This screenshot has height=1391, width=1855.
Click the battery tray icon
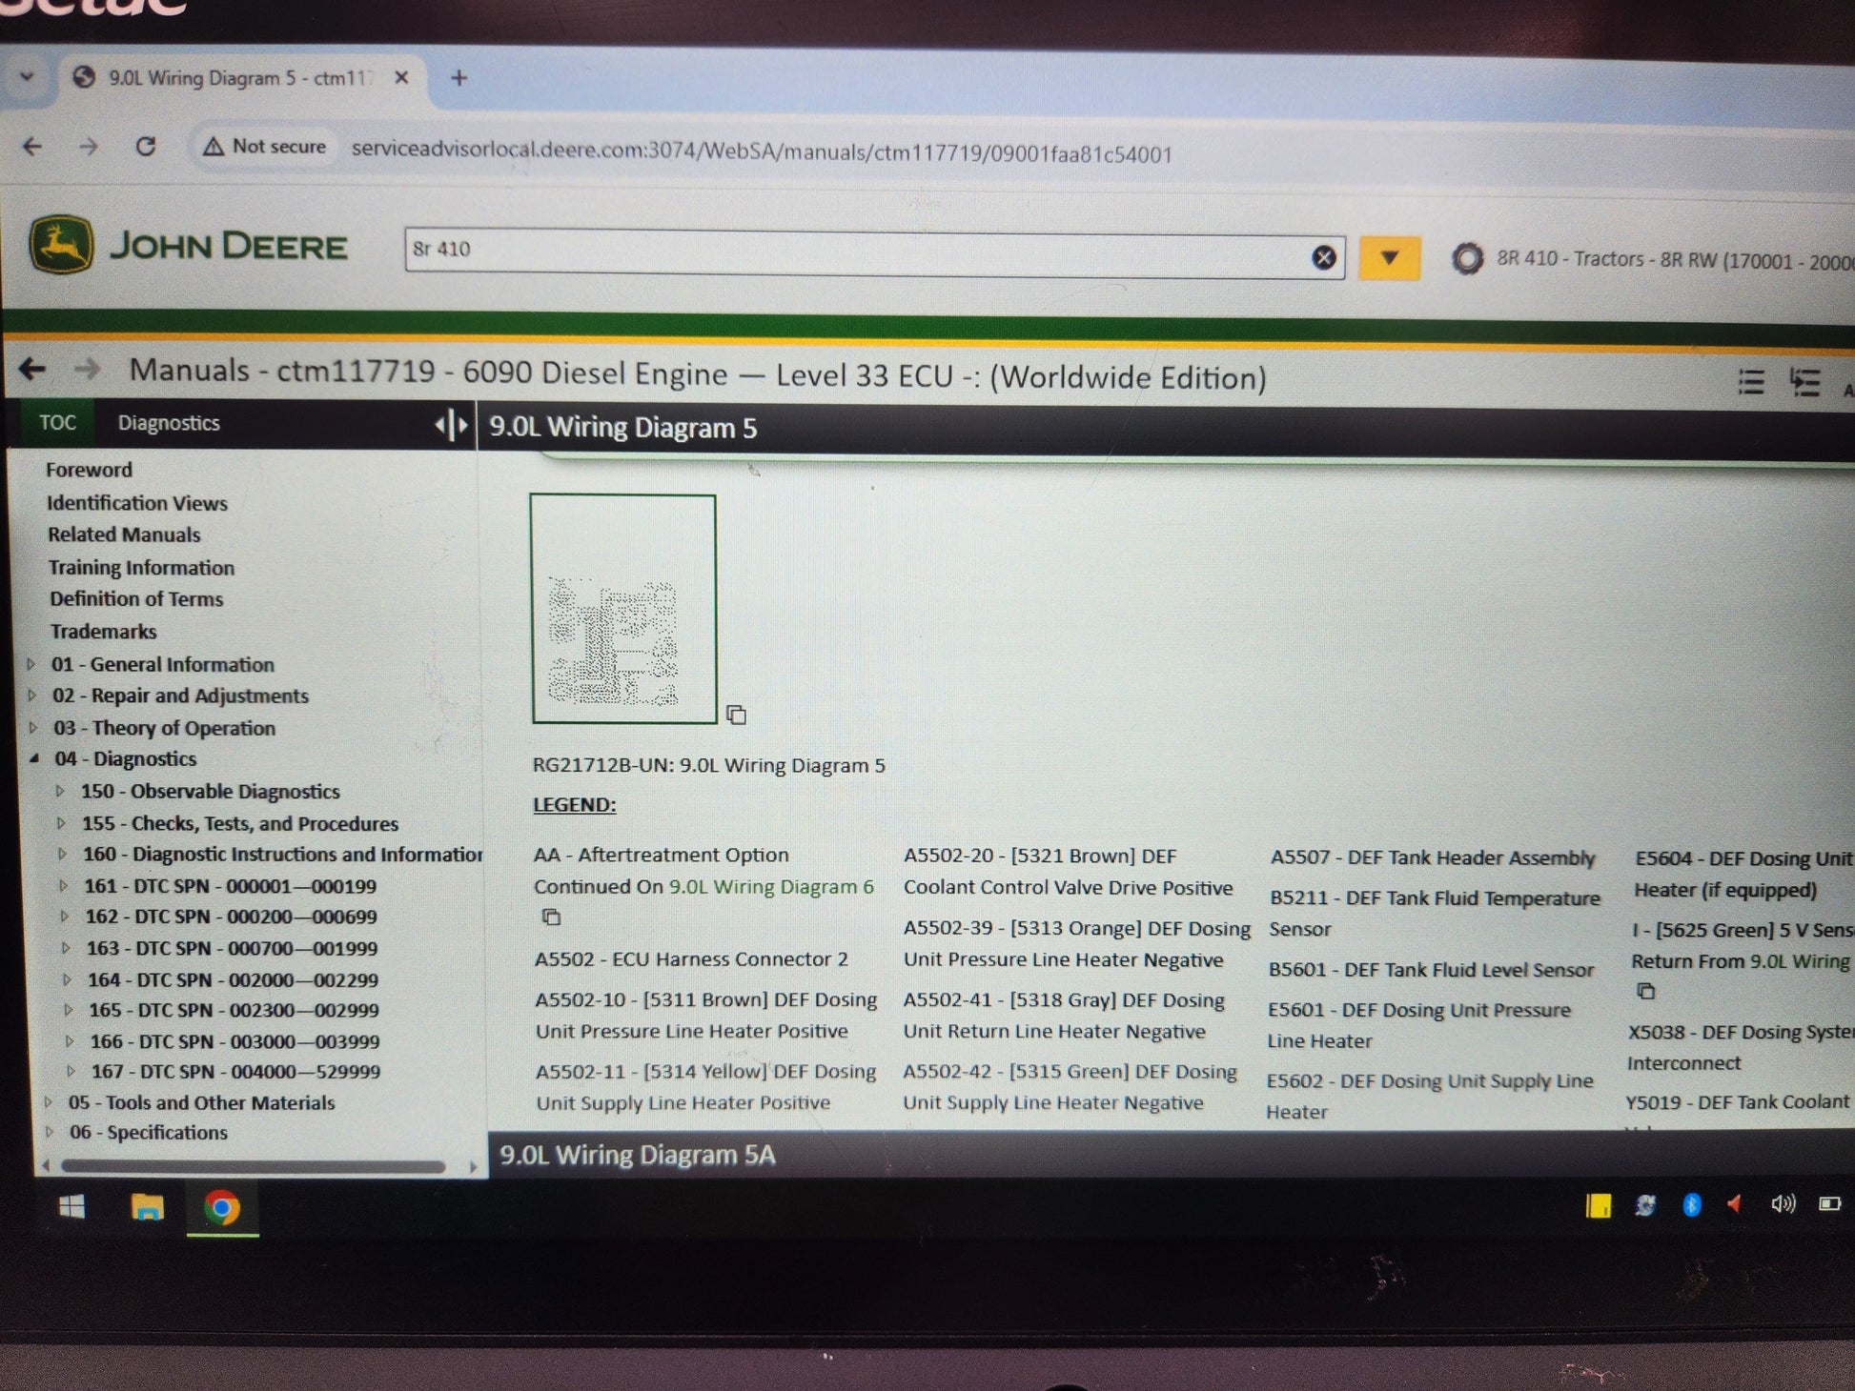(x=1829, y=1204)
